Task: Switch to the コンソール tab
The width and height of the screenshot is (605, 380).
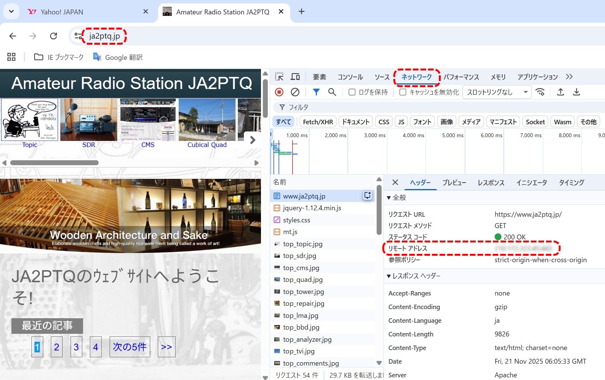Action: tap(350, 77)
